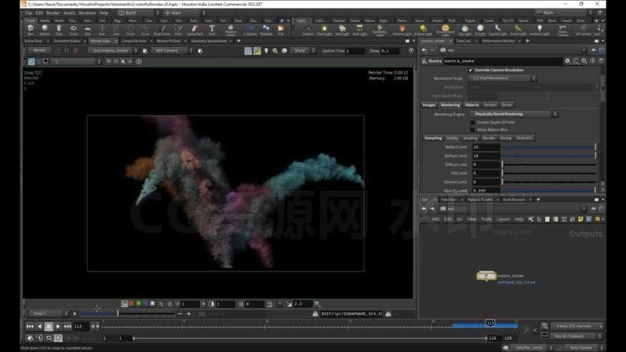The image size is (626, 352).
Task: Click the Opacity Limit slider
Action: [549, 190]
